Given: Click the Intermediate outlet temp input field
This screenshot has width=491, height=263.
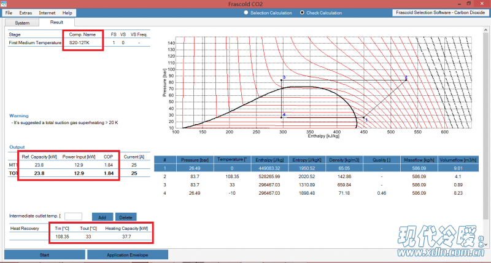Looking at the screenshot, I should click(x=73, y=217).
